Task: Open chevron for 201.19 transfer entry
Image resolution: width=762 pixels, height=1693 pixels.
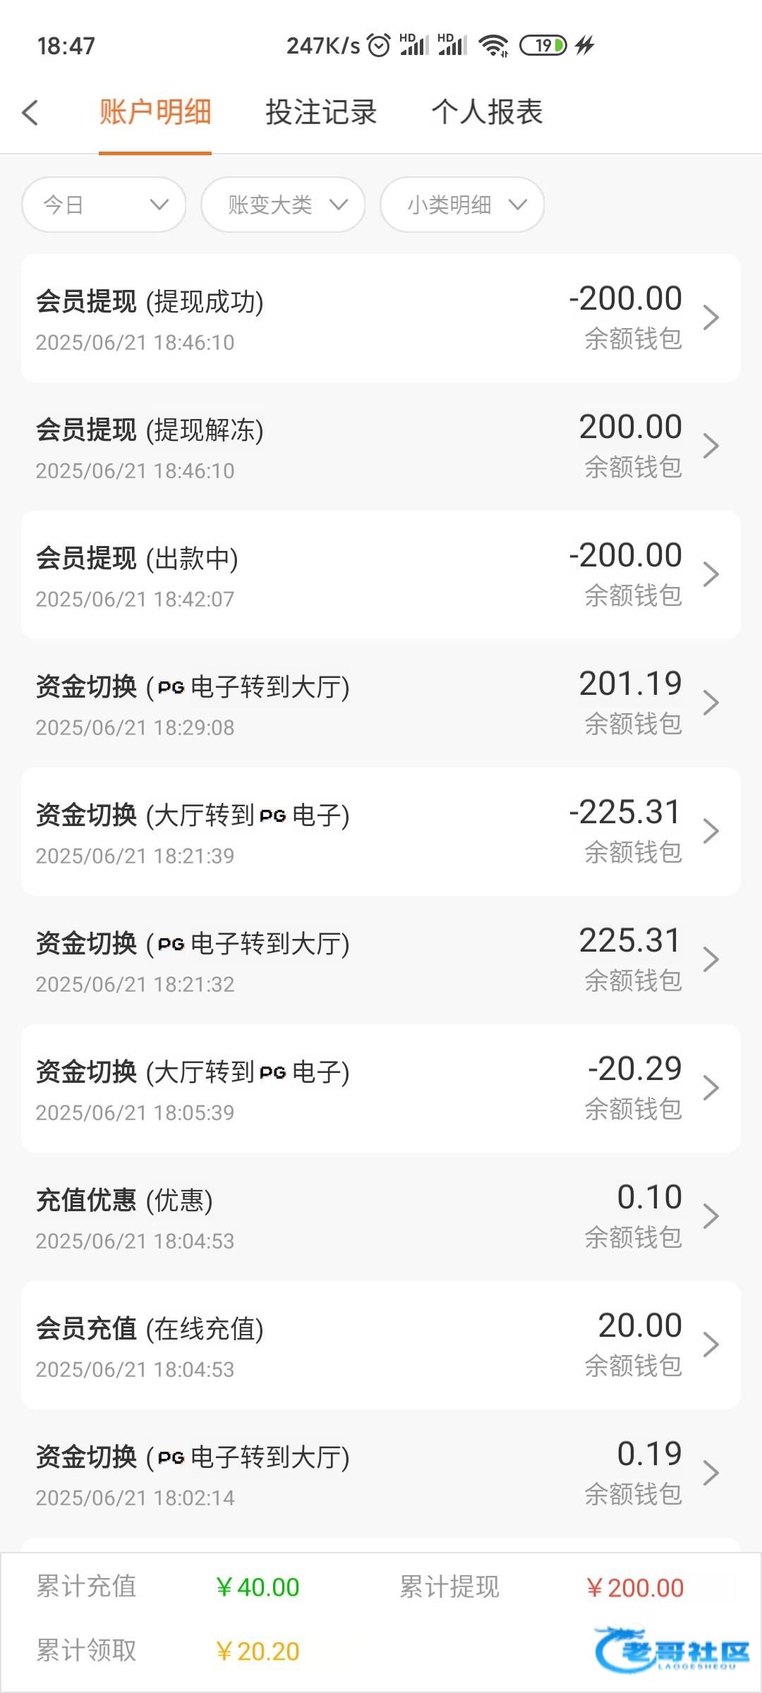Action: coord(710,703)
